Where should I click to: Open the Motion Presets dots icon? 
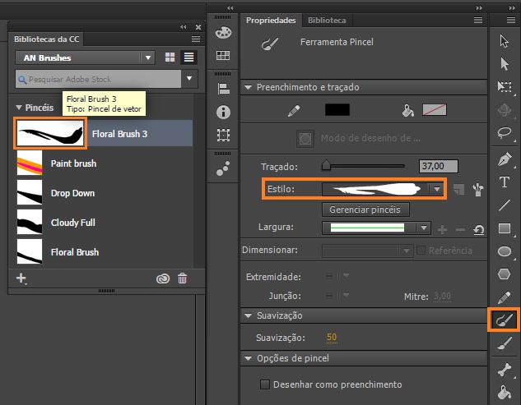(223, 168)
